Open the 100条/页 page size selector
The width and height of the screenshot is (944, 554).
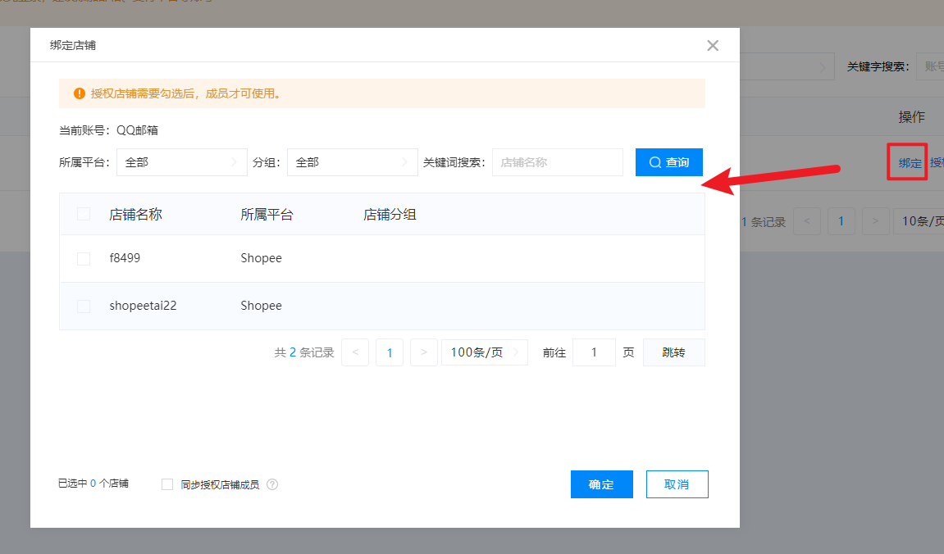pyautogui.click(x=484, y=352)
